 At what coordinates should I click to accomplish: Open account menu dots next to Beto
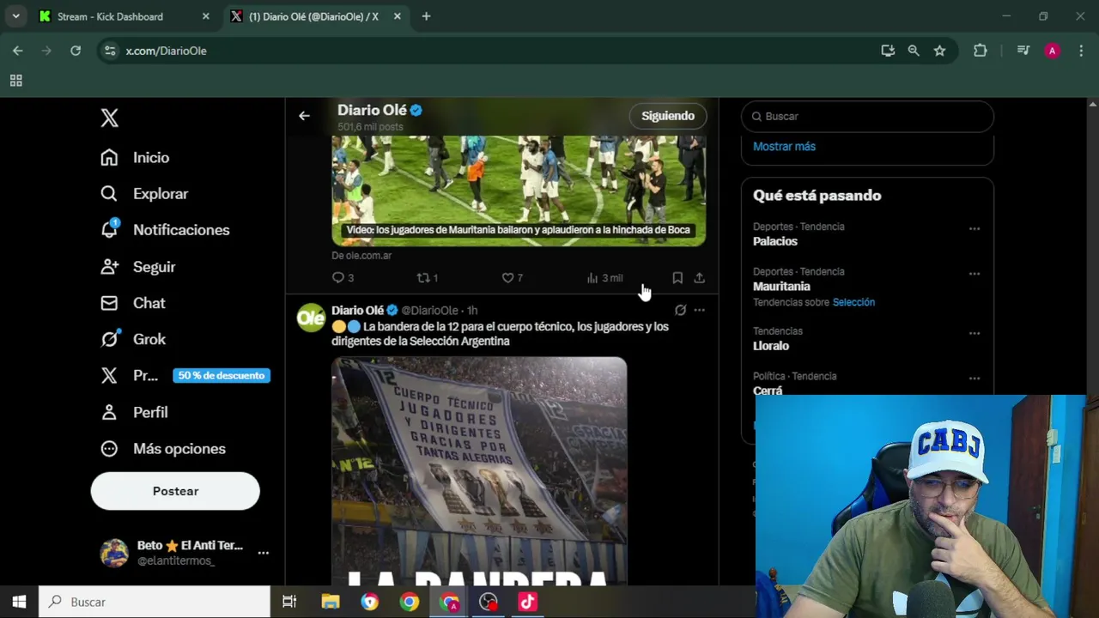[264, 553]
